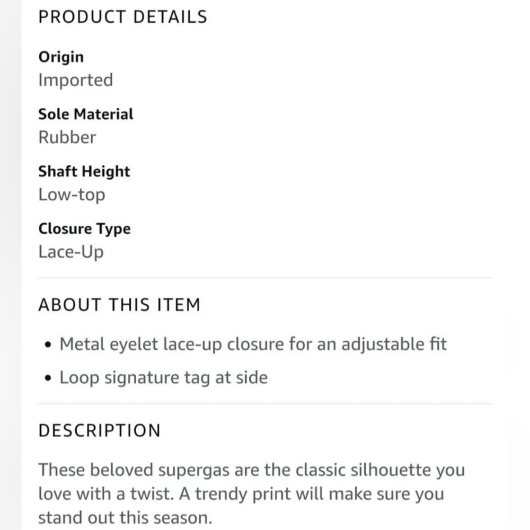The height and width of the screenshot is (530, 530).
Task: Select the Imported origin value
Action: click(76, 81)
